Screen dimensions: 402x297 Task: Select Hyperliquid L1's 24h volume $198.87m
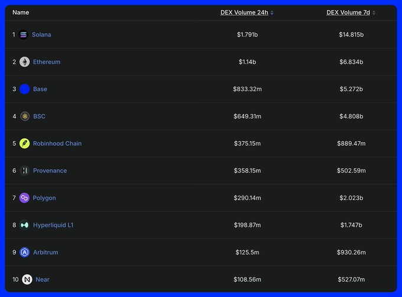point(247,225)
